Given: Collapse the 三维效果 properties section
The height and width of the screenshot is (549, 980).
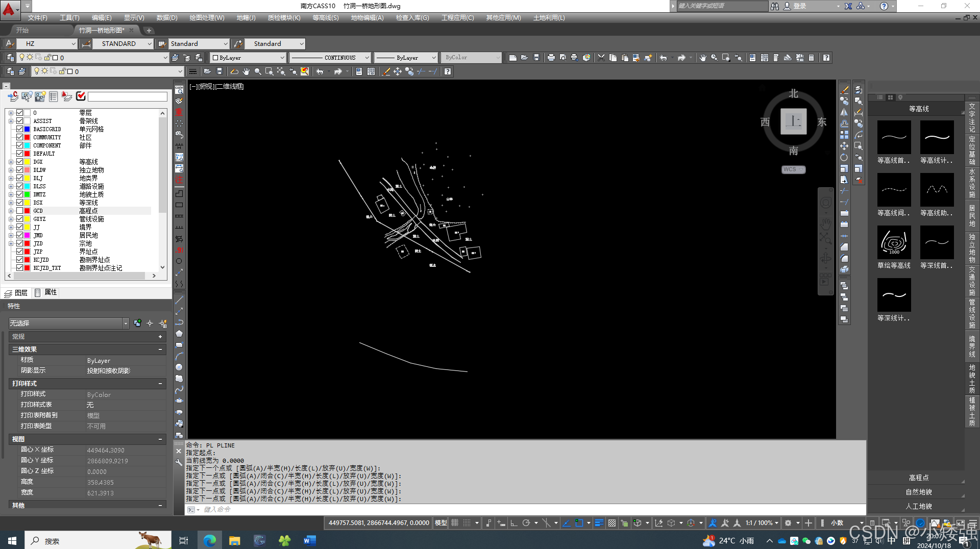Looking at the screenshot, I should coord(160,350).
